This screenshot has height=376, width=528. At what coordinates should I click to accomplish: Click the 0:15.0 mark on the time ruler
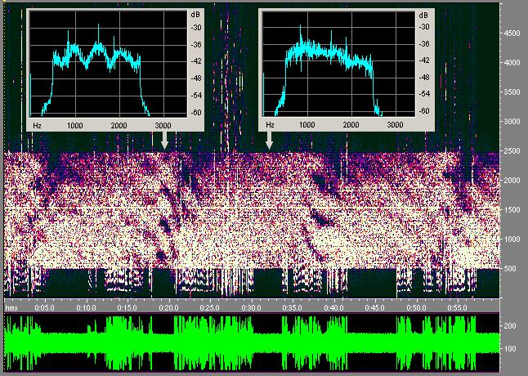(128, 308)
